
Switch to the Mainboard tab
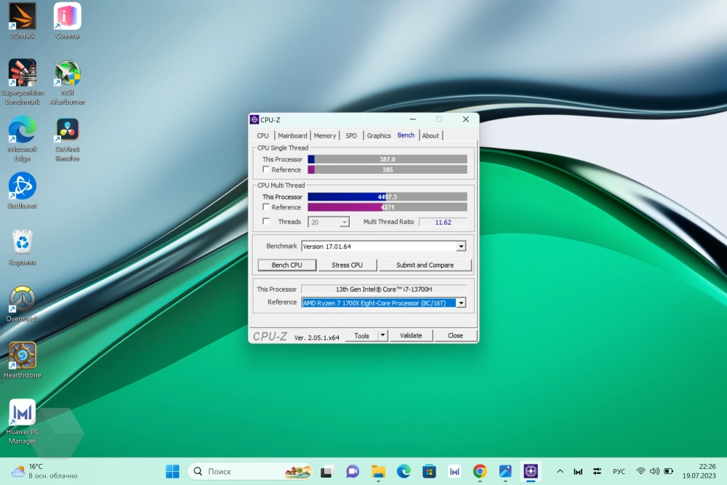pyautogui.click(x=292, y=135)
